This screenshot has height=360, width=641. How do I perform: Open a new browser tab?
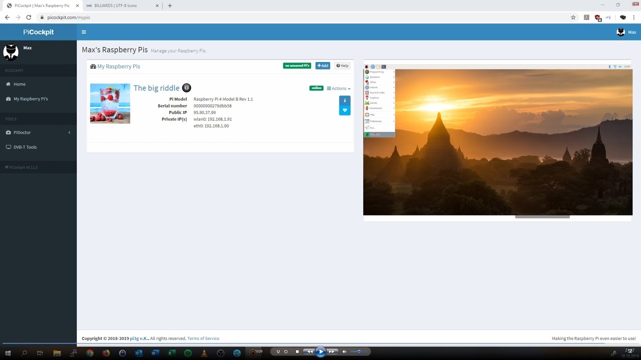click(x=170, y=5)
